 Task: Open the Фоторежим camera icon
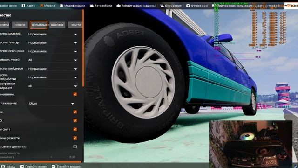(x=188, y=6)
